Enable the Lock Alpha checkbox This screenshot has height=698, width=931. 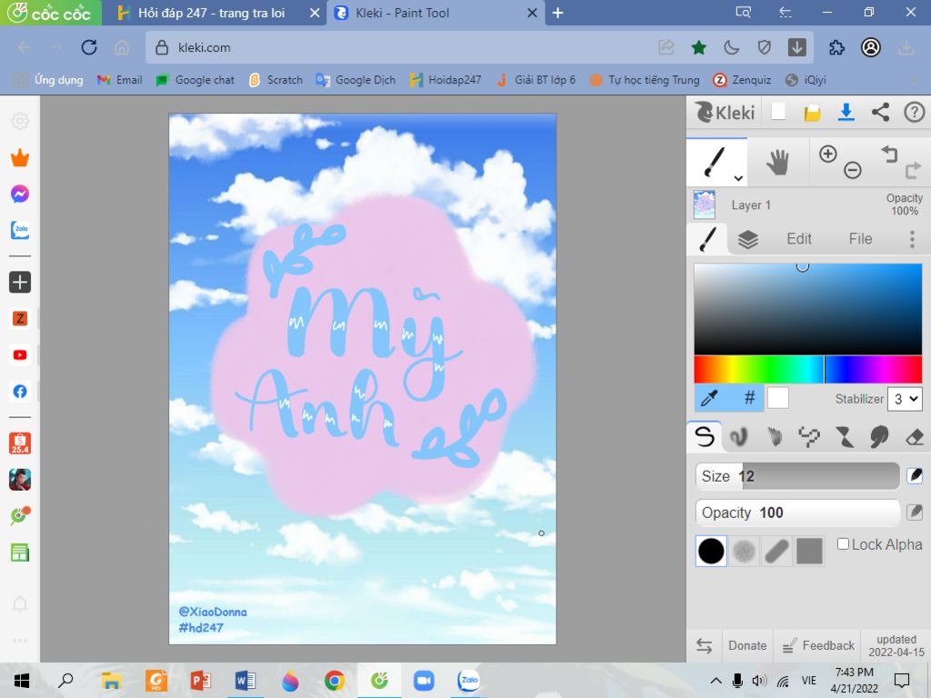[843, 544]
